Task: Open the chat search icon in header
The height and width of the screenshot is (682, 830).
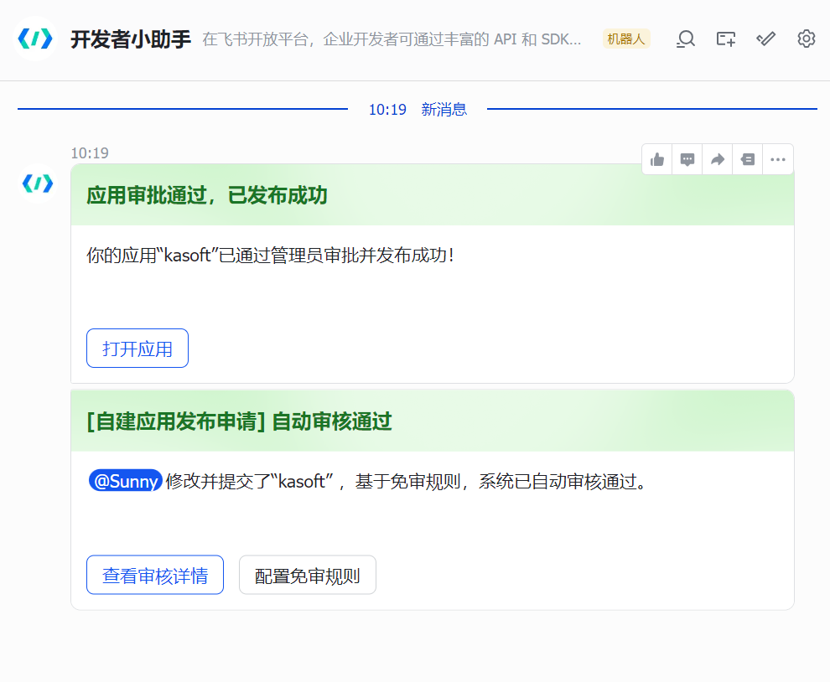Action: (686, 39)
